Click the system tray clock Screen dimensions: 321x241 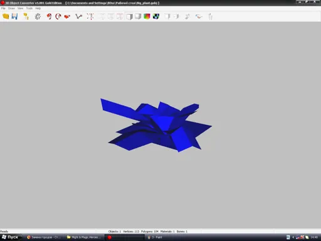[314, 237]
